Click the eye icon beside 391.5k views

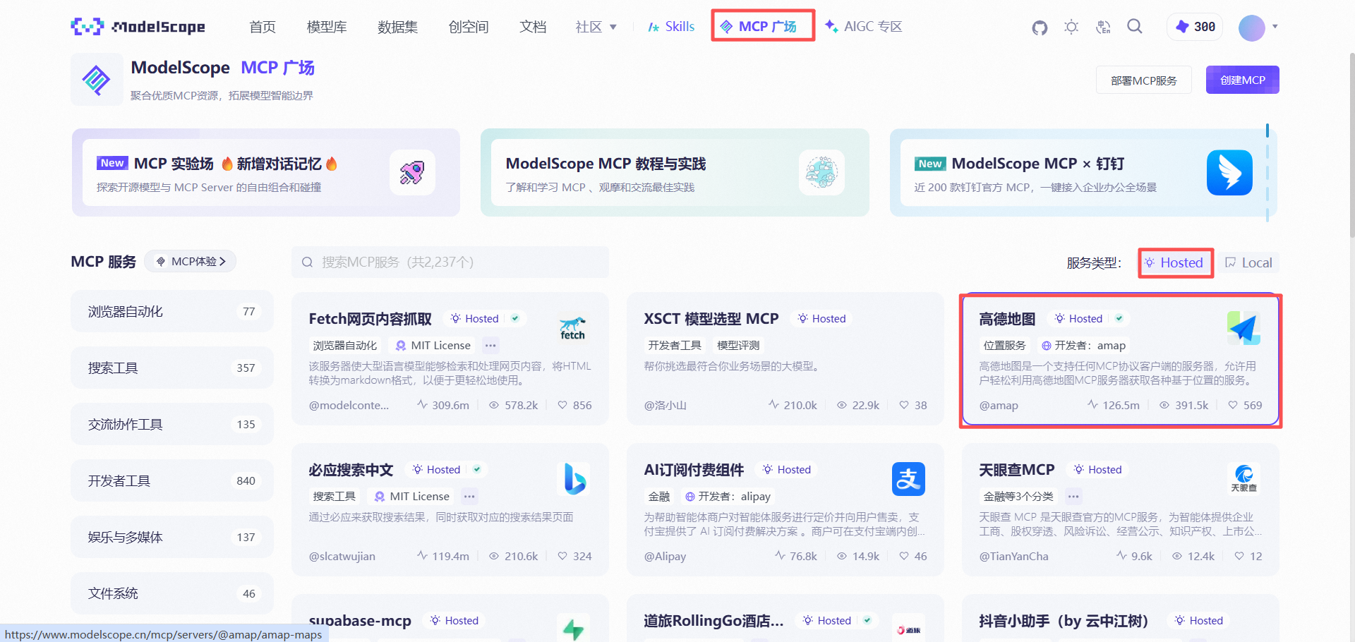click(x=1164, y=405)
